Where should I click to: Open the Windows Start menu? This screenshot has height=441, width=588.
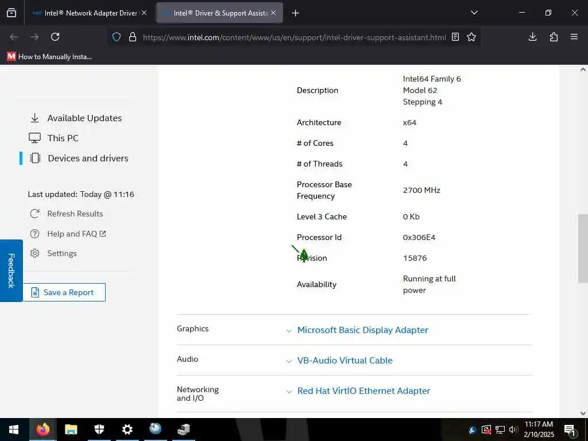pos(14,430)
